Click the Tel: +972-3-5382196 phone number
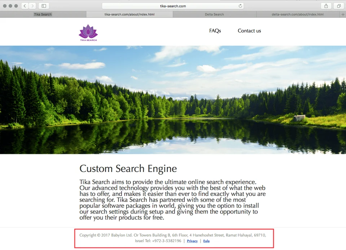 pyautogui.click(x=163, y=241)
